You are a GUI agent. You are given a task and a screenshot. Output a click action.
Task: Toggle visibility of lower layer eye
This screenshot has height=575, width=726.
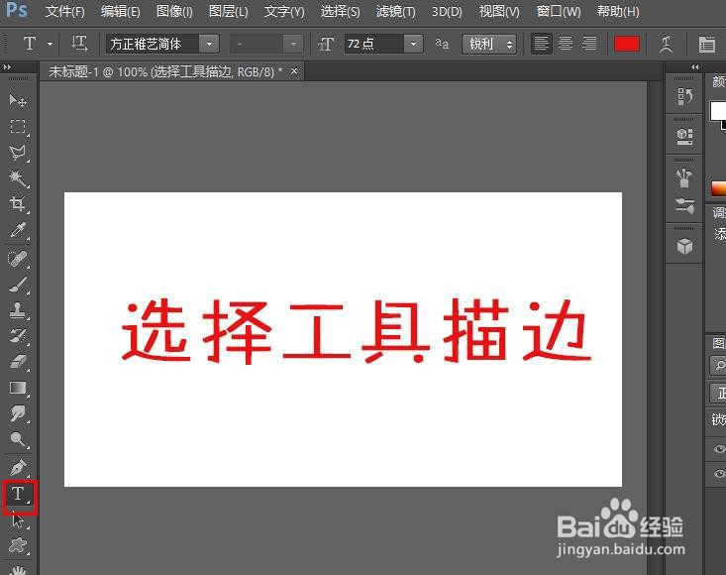click(719, 474)
